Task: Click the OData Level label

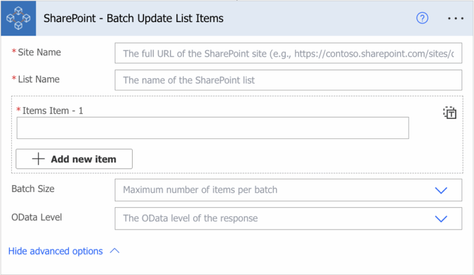Action: point(36,217)
